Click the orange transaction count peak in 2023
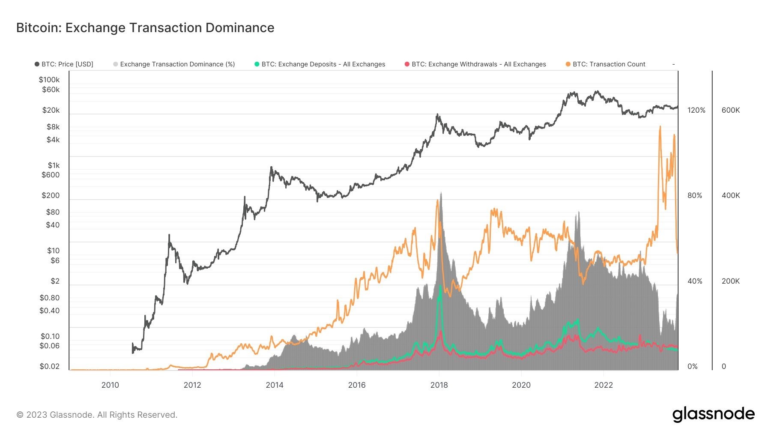This screenshot has height=434, width=771. [660, 126]
